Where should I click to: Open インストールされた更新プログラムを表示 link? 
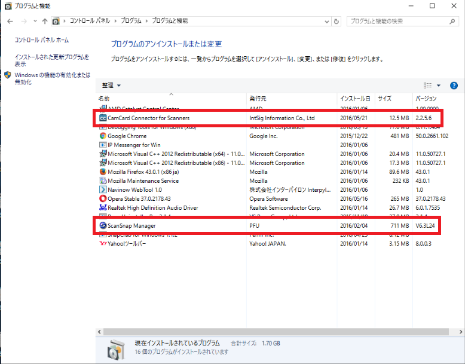[x=51, y=60]
